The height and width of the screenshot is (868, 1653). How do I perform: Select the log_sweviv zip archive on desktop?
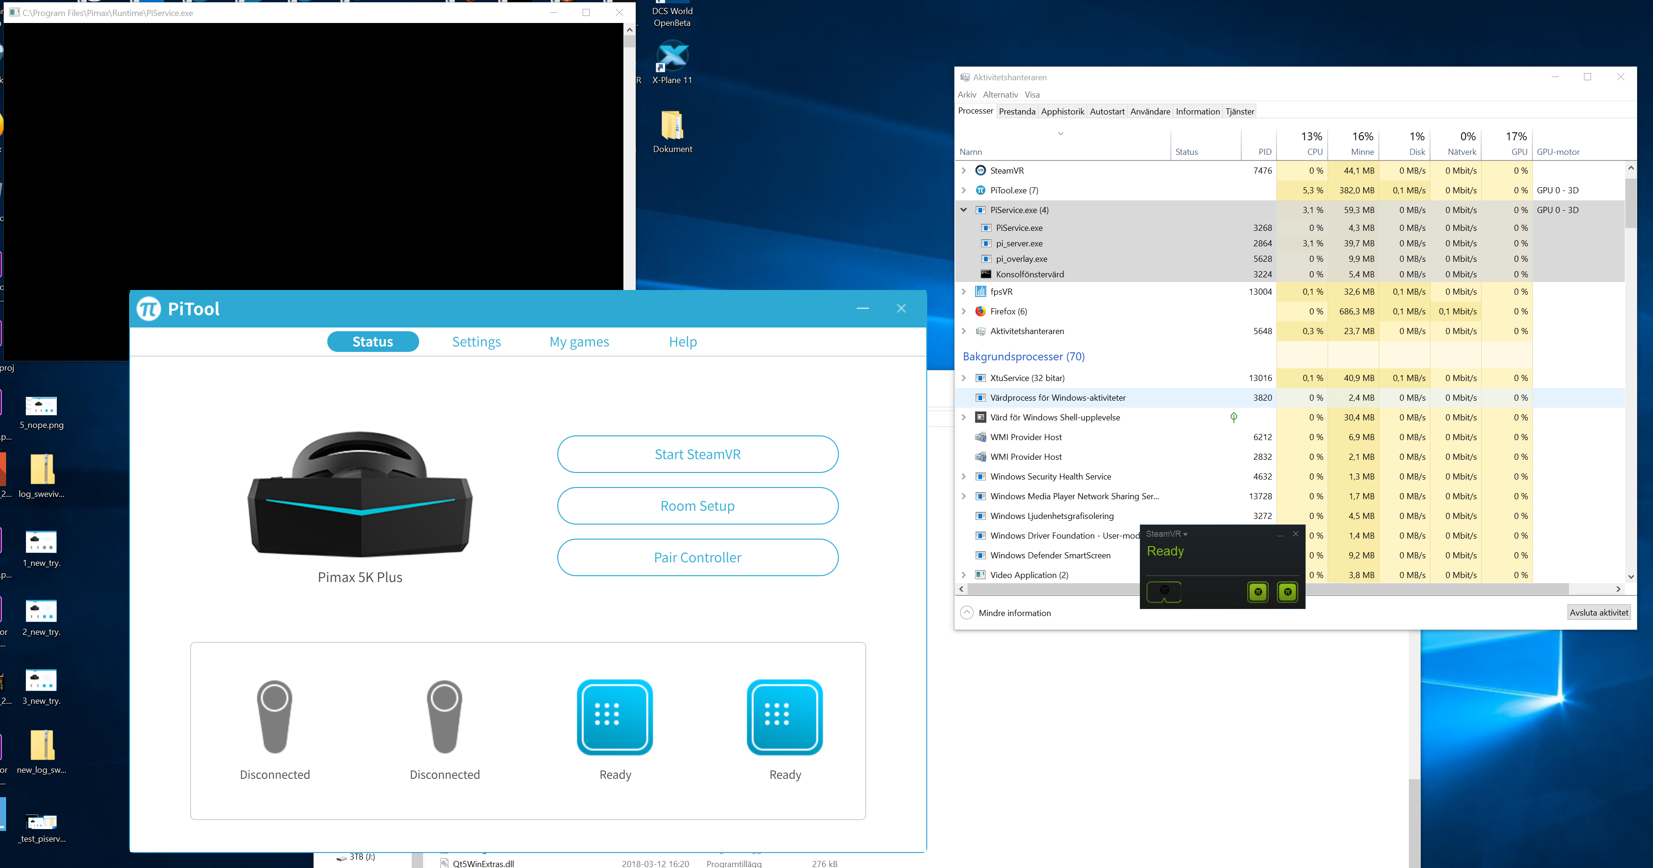point(41,475)
